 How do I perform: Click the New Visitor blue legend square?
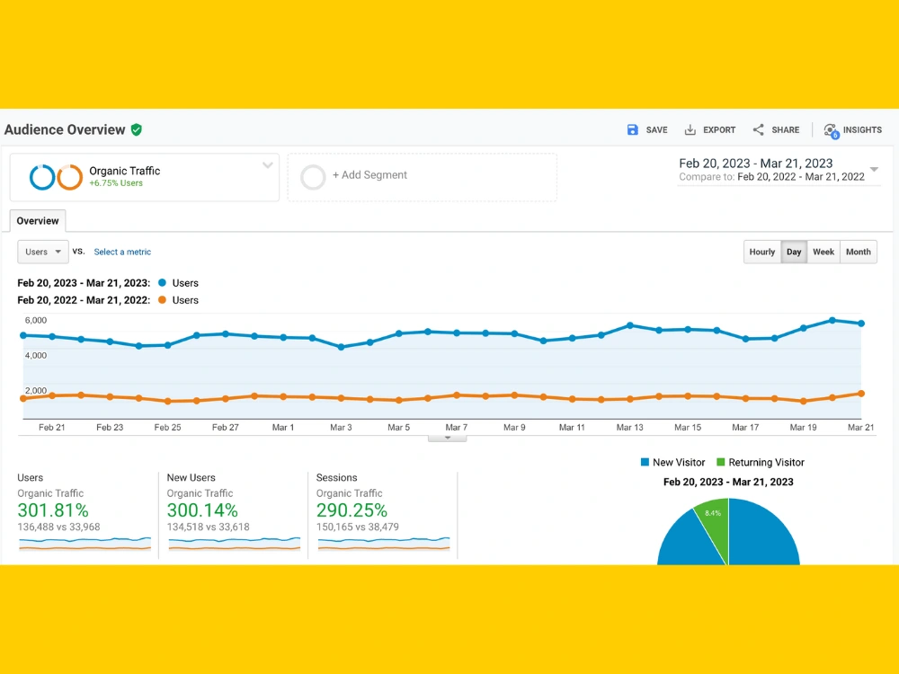click(645, 462)
